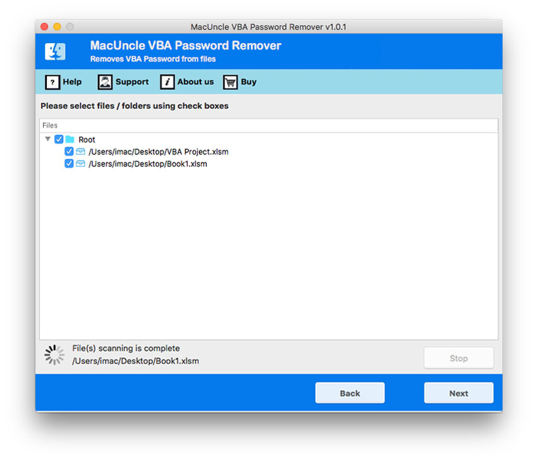Click the scanning spinner indicator
535x461 pixels.
pyautogui.click(x=54, y=354)
